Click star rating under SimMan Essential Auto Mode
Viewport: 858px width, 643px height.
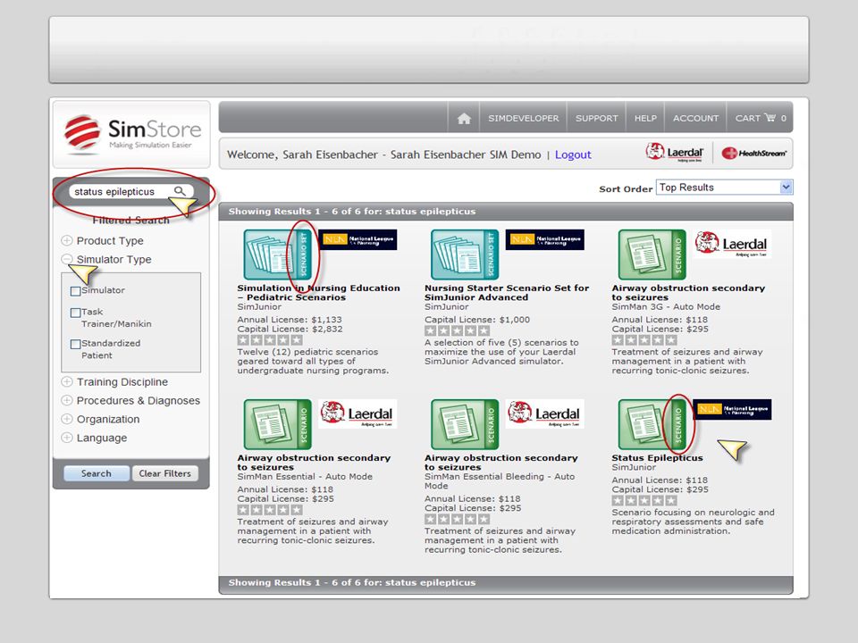tap(270, 510)
